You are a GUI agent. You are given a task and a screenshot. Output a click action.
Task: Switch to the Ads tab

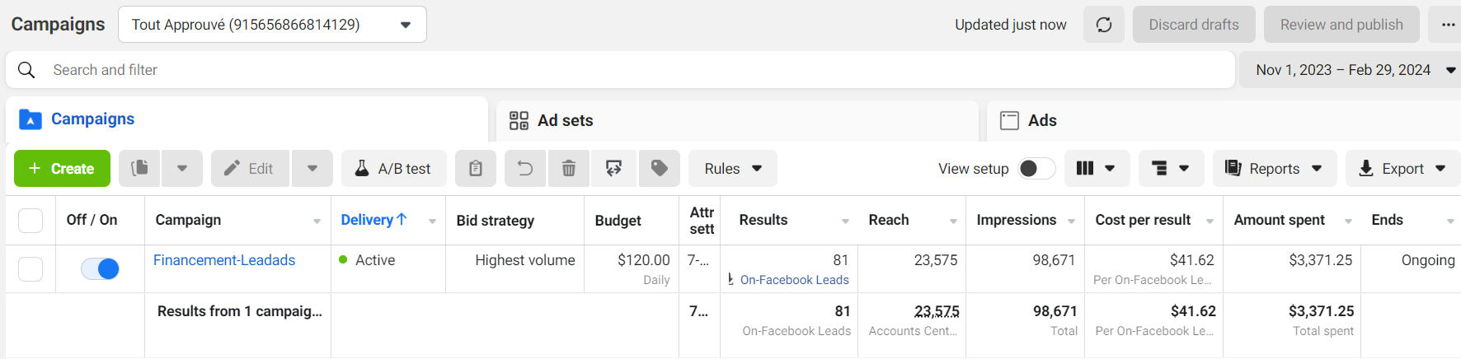[x=1041, y=121]
